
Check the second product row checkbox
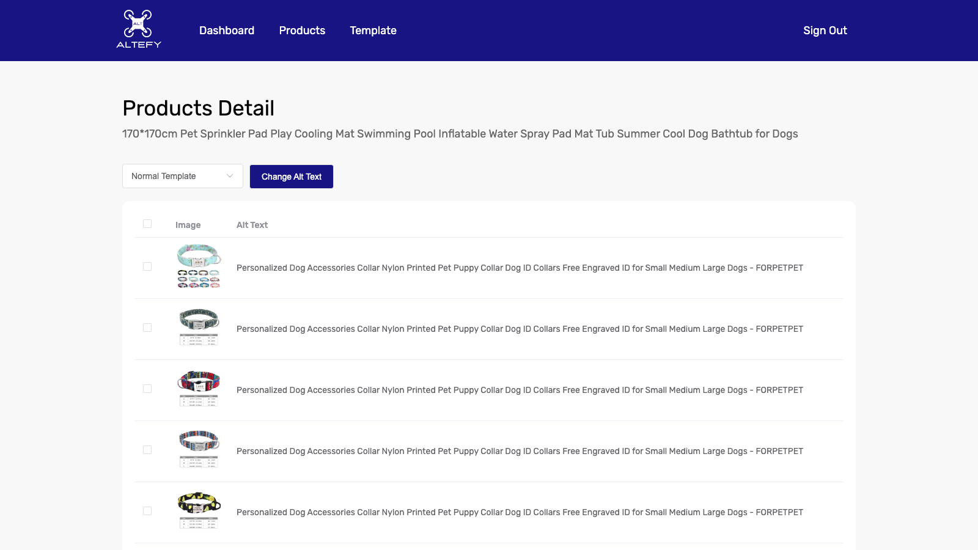[x=147, y=328]
